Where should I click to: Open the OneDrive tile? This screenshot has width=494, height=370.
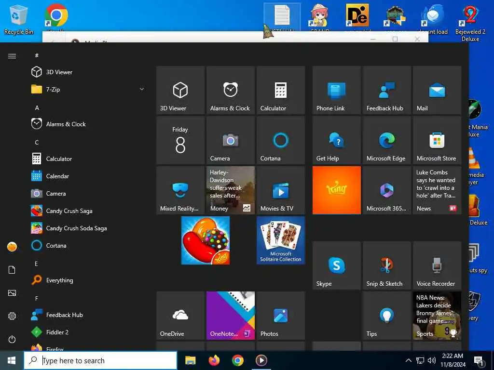[x=180, y=315]
